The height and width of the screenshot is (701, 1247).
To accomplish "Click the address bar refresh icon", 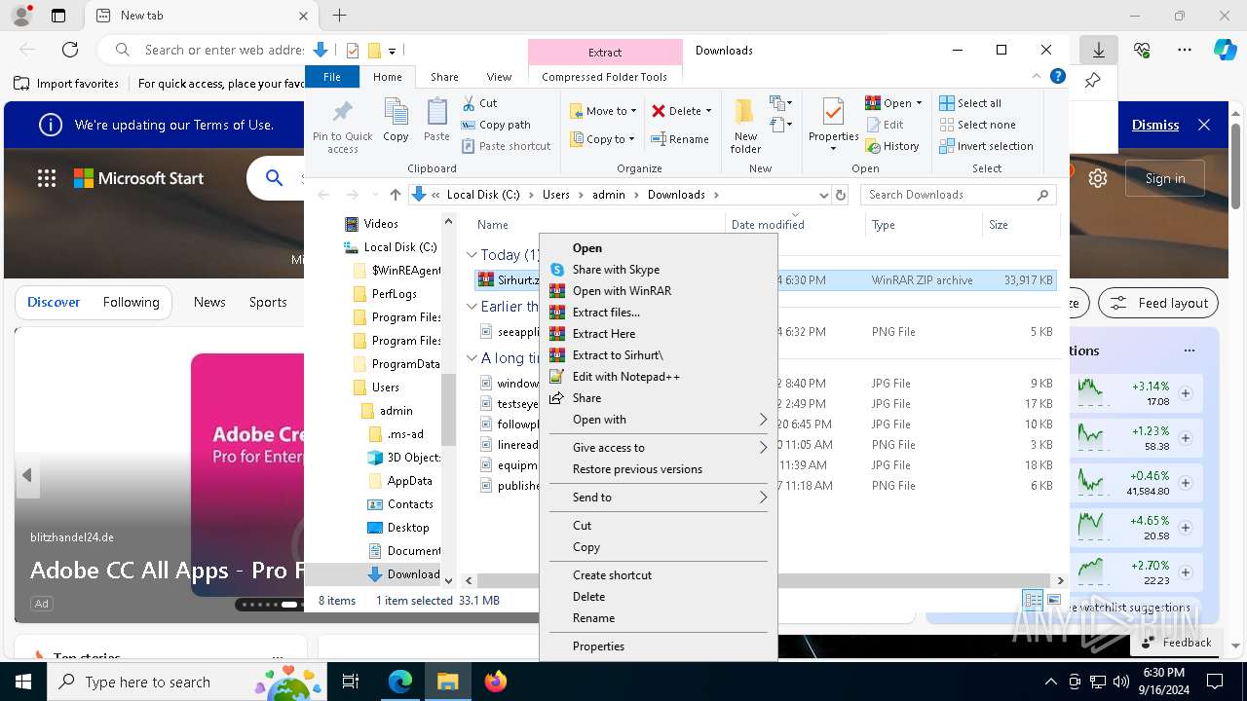I will 840,195.
